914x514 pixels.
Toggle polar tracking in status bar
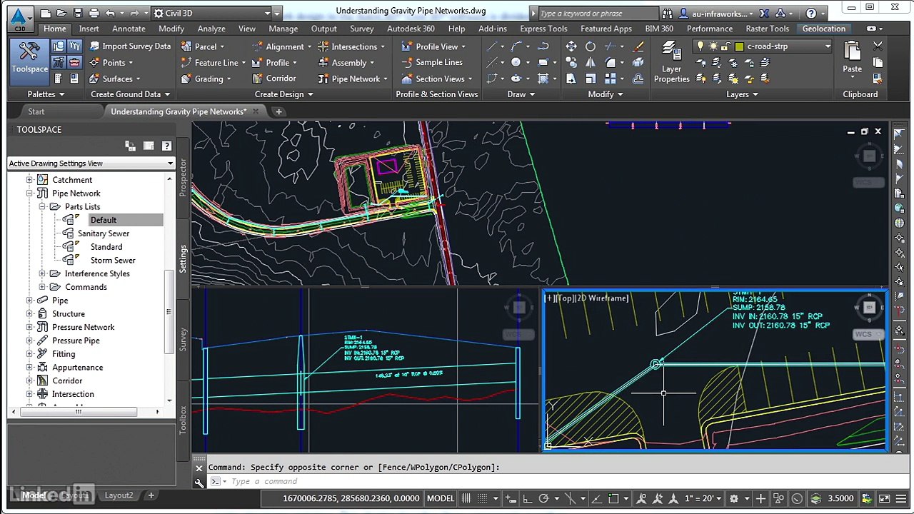[x=543, y=498]
